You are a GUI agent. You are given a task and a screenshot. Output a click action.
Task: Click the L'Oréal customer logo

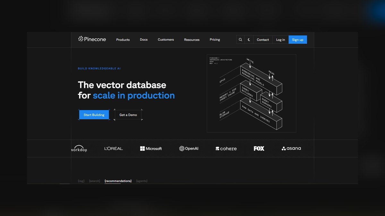pos(114,148)
